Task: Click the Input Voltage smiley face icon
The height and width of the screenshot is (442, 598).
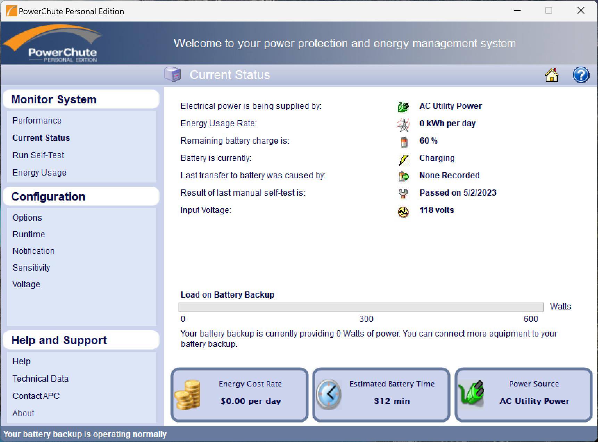Action: point(403,211)
